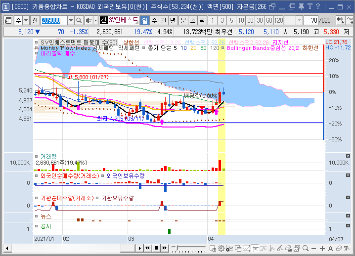The width and height of the screenshot is (355, 256).
Task: Toggle the 종가 단순 moving average box
Action: pos(143,48)
